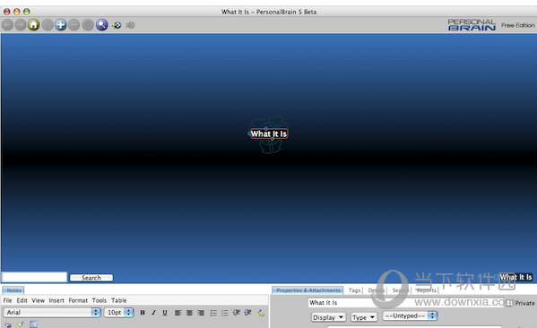Center-align note text
537x328 pixels.
(189, 313)
